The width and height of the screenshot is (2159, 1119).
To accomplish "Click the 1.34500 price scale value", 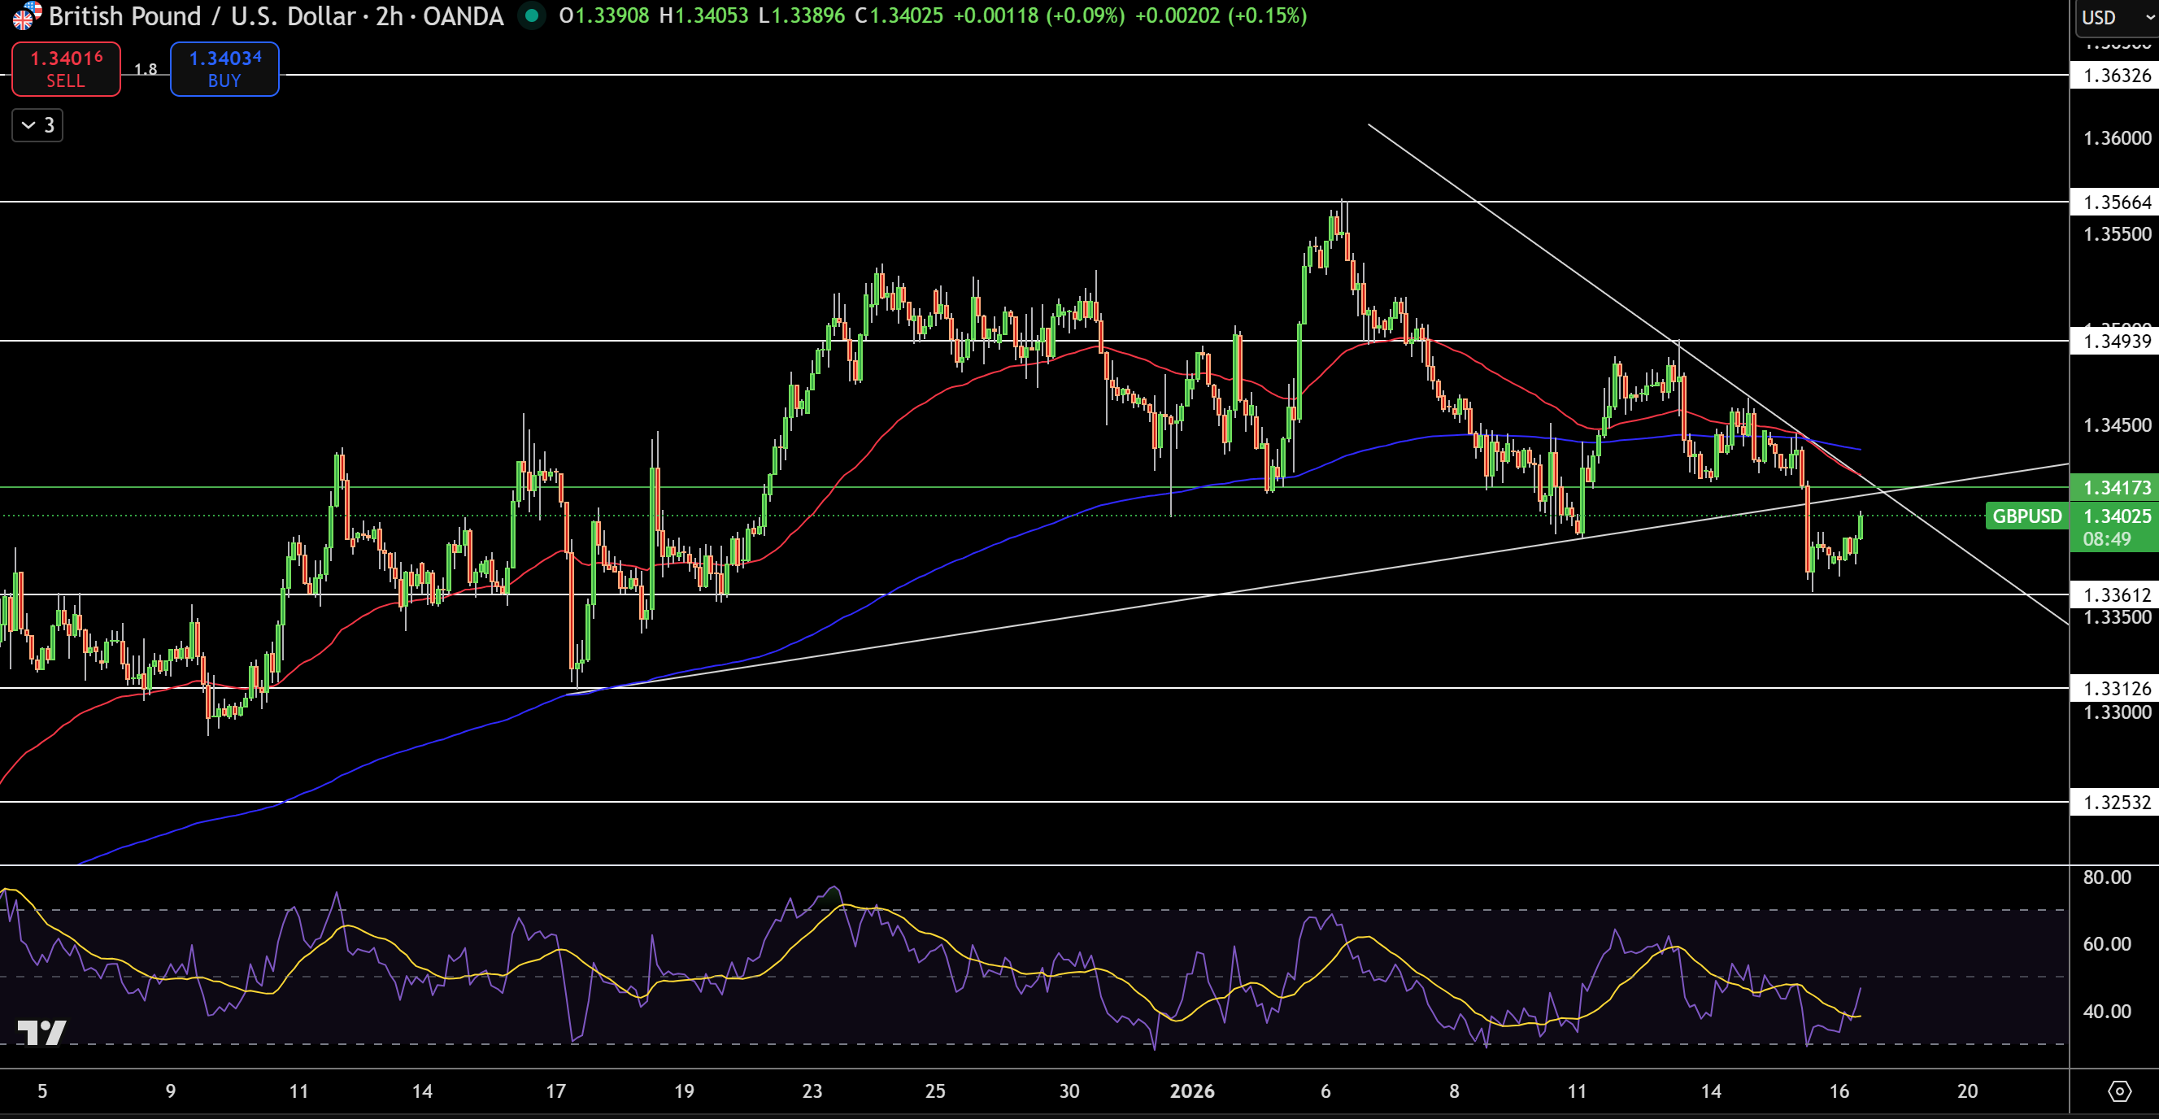I will [2117, 425].
